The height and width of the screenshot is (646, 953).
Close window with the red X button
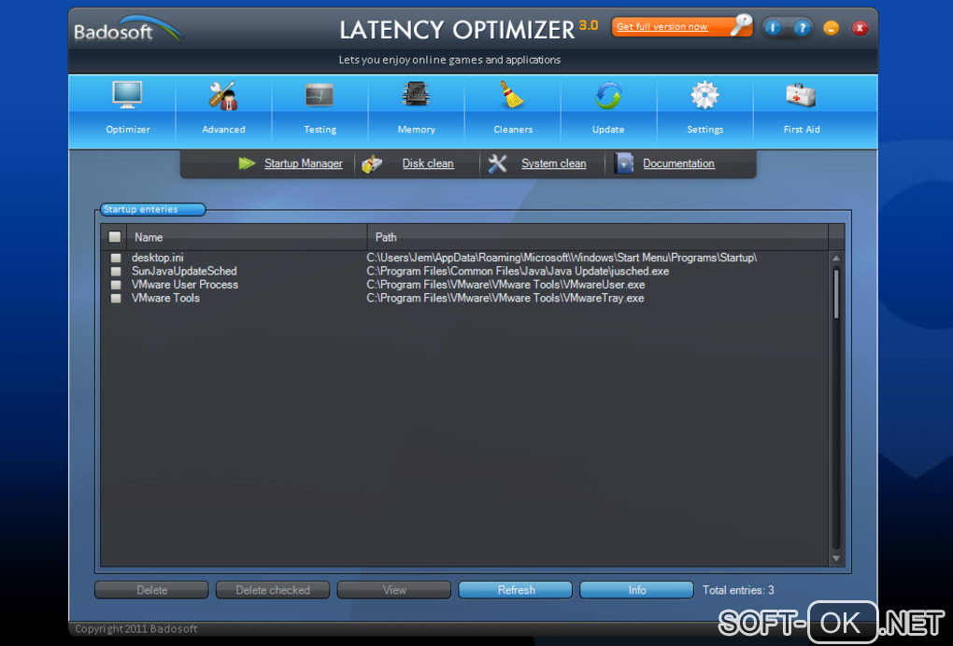coord(860,28)
